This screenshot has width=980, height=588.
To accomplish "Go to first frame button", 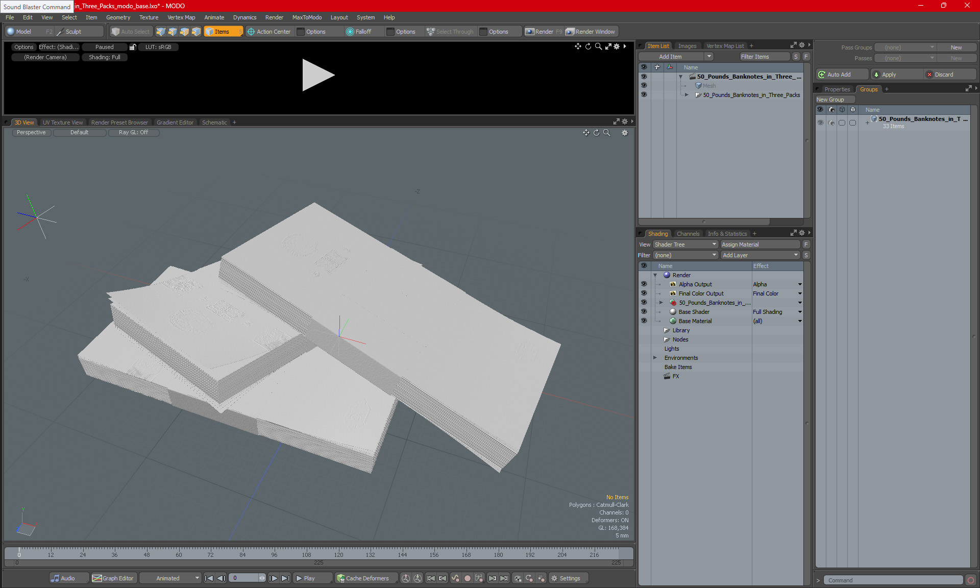I will (209, 578).
